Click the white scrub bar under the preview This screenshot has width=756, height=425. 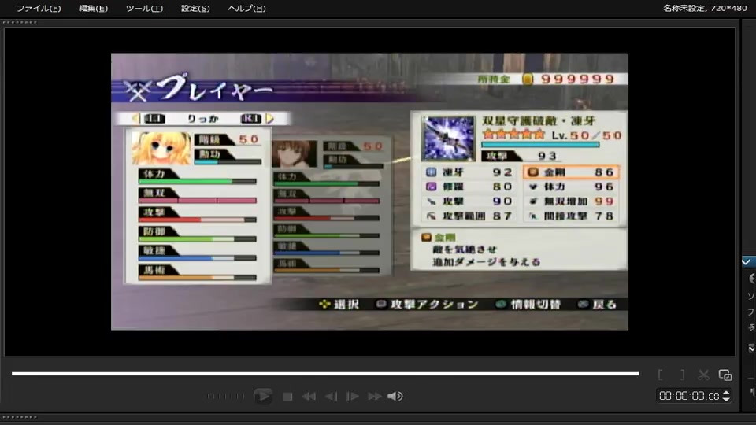click(x=325, y=373)
